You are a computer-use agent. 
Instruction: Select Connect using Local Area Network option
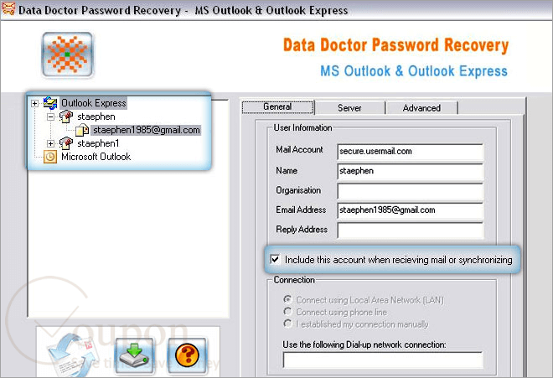(x=287, y=300)
